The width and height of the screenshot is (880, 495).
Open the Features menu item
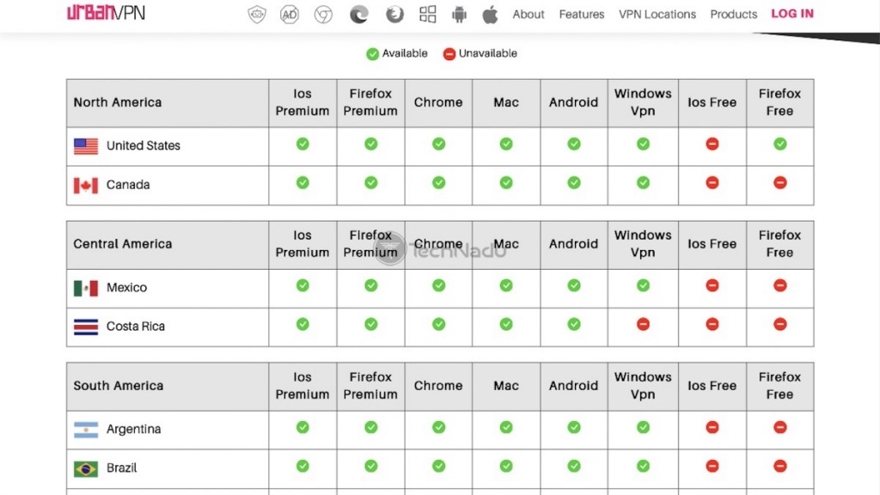(582, 15)
